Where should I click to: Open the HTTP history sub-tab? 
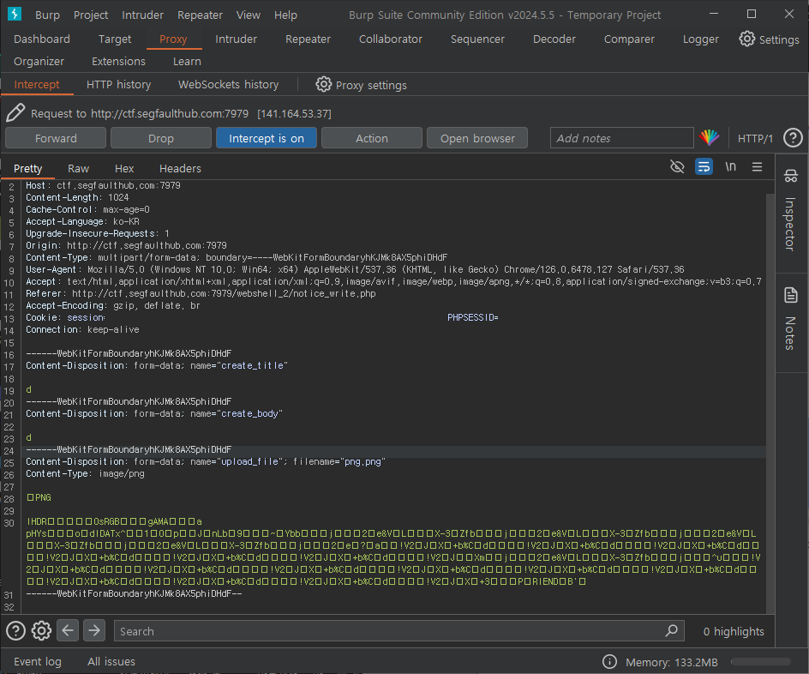118,84
